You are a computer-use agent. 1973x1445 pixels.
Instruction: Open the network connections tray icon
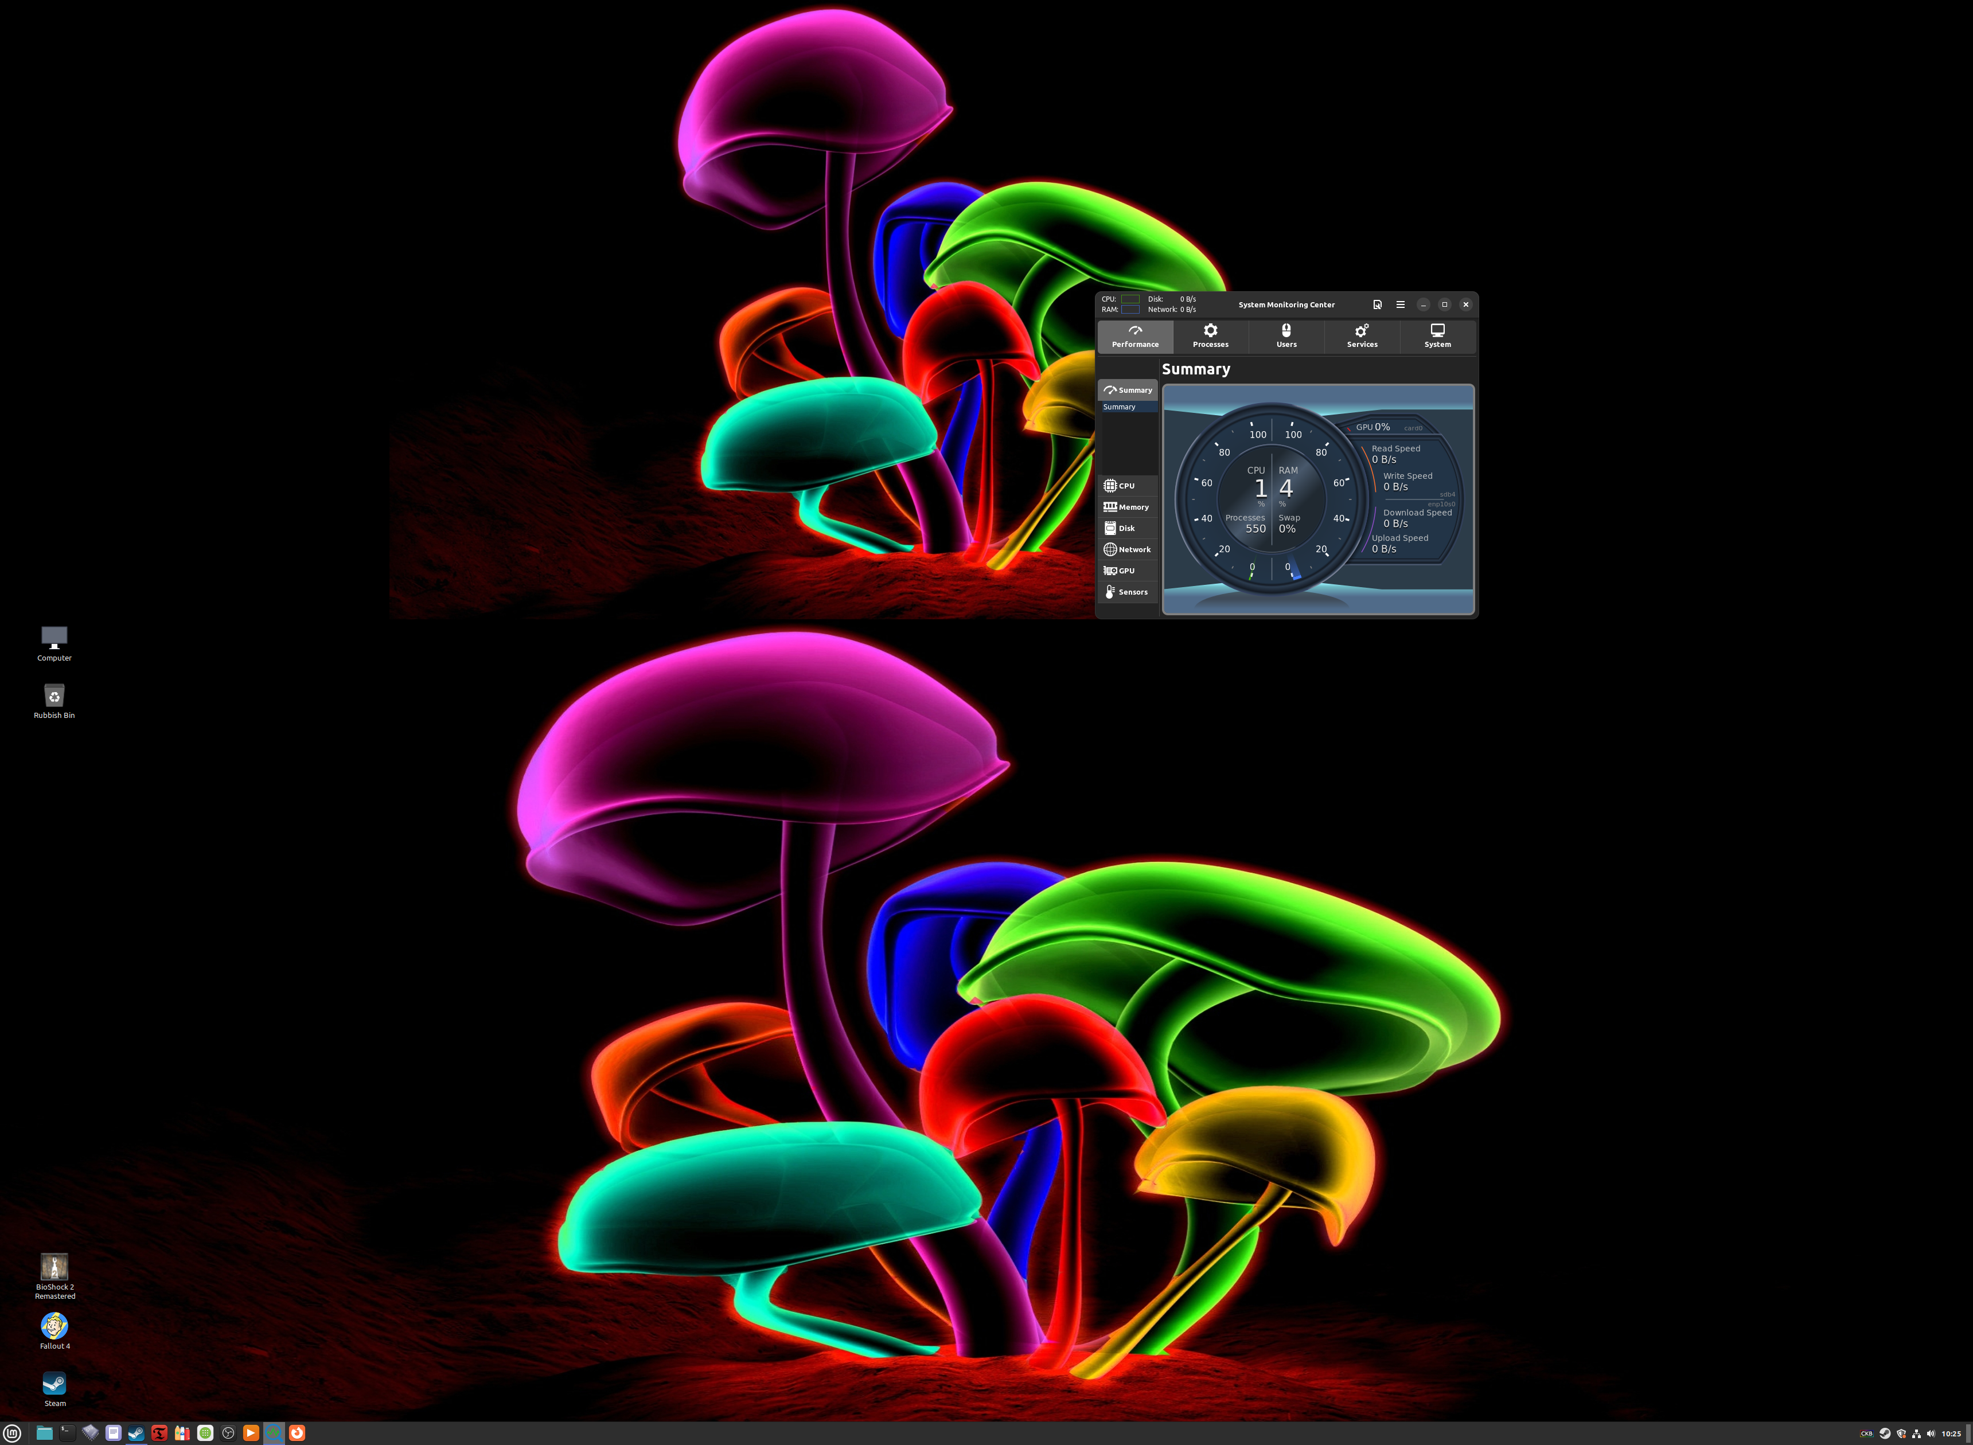(1916, 1434)
